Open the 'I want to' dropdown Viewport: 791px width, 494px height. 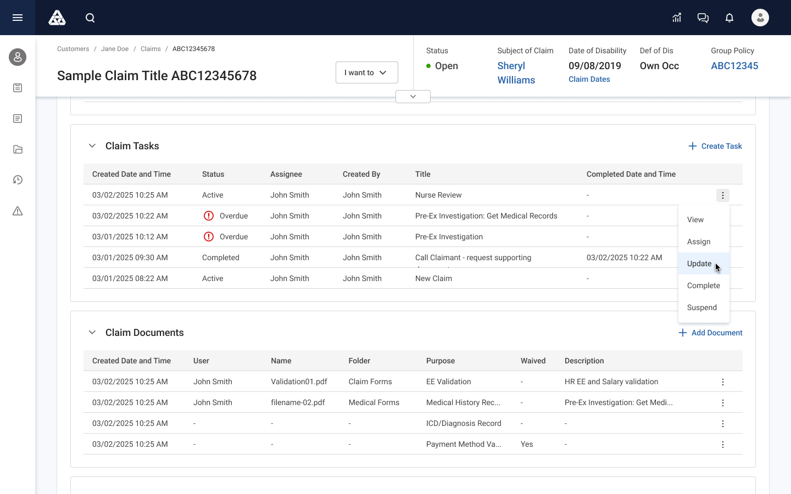pyautogui.click(x=366, y=72)
